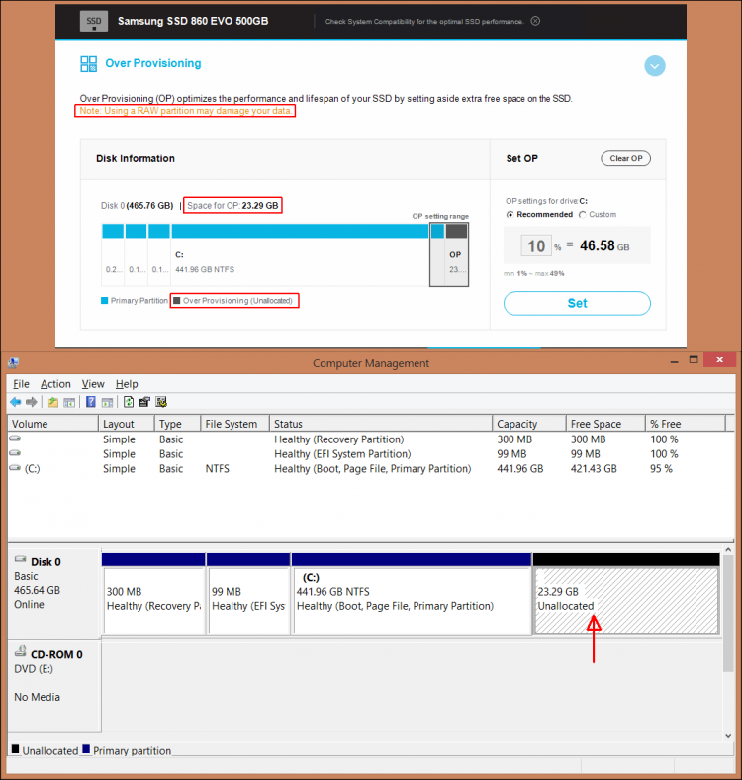Select the (C:) 441.96 GB NTFS partition block

tap(412, 594)
